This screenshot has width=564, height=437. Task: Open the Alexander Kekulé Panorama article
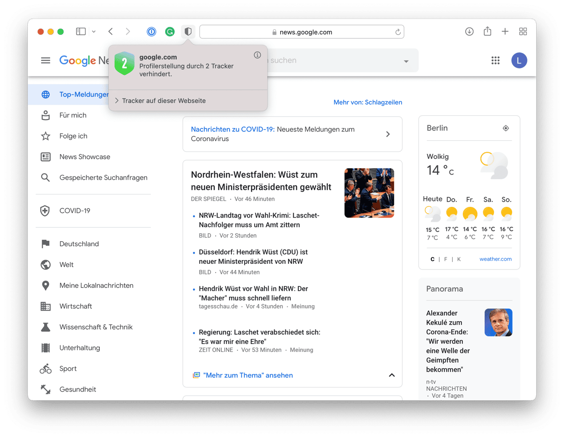449,341
